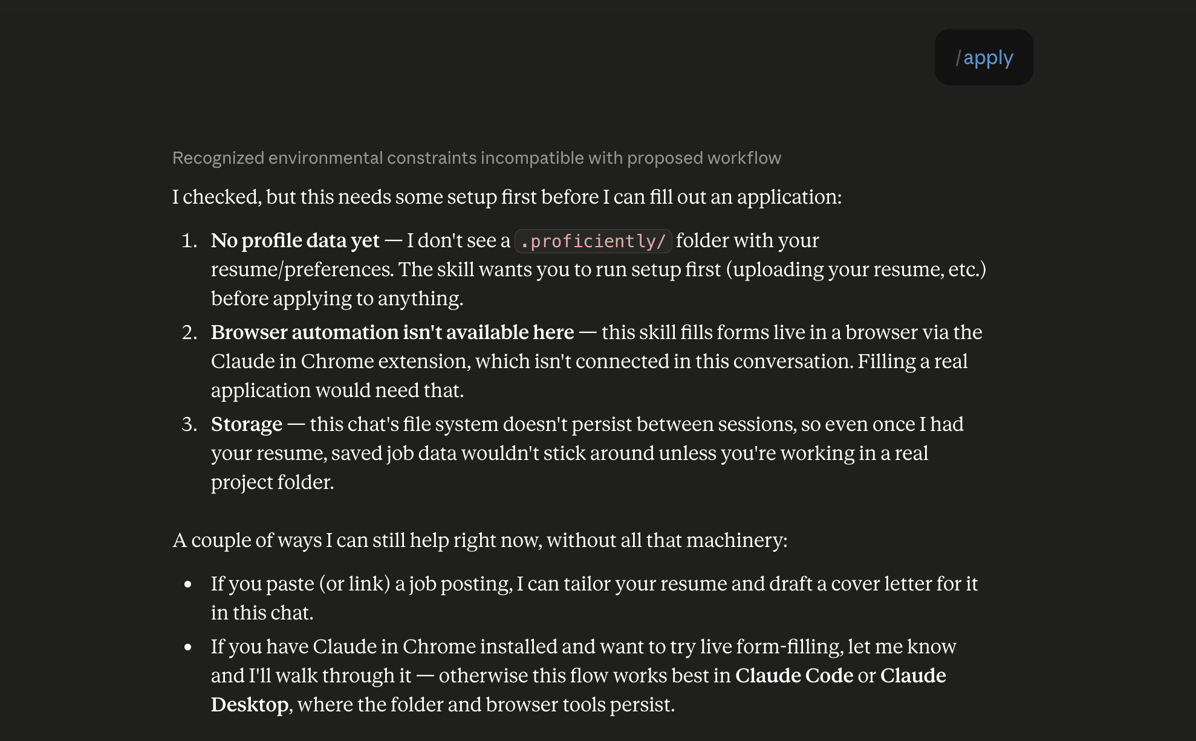Click the bullet about Claude in Chrome installed
Viewport: 1196px width, 741px height.
(x=584, y=676)
